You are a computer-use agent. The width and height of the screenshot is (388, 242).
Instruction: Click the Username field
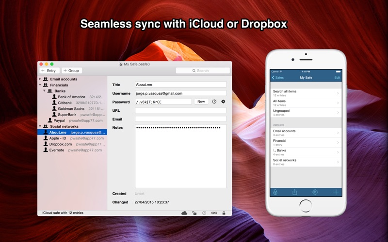coord(180,93)
